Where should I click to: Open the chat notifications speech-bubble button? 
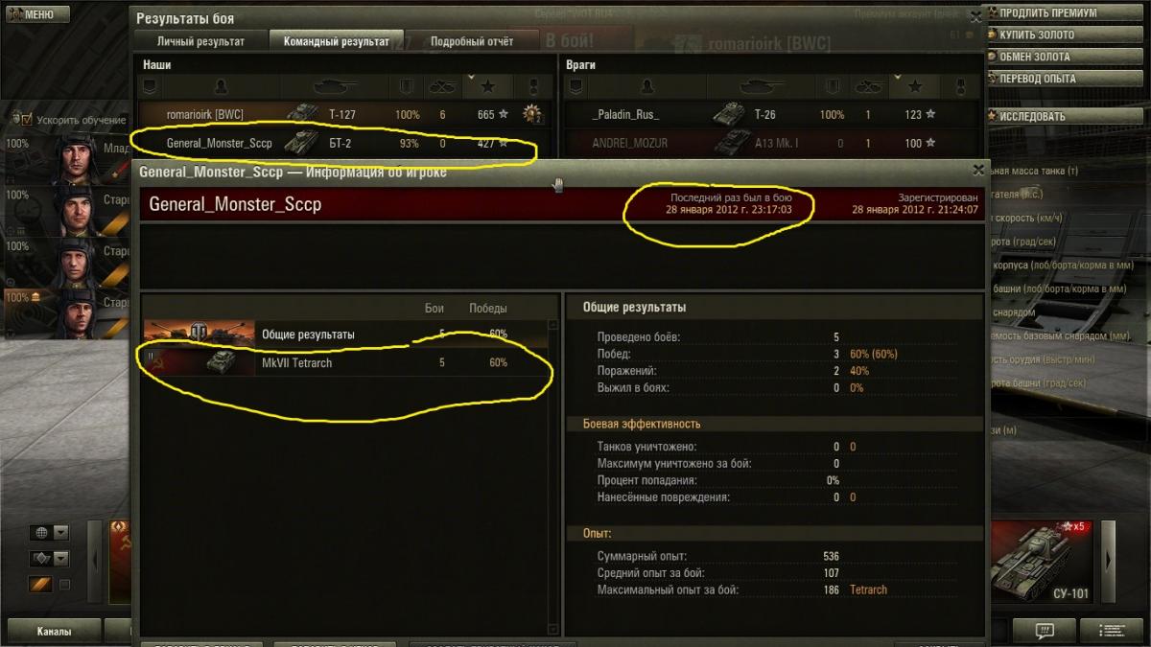(1045, 631)
